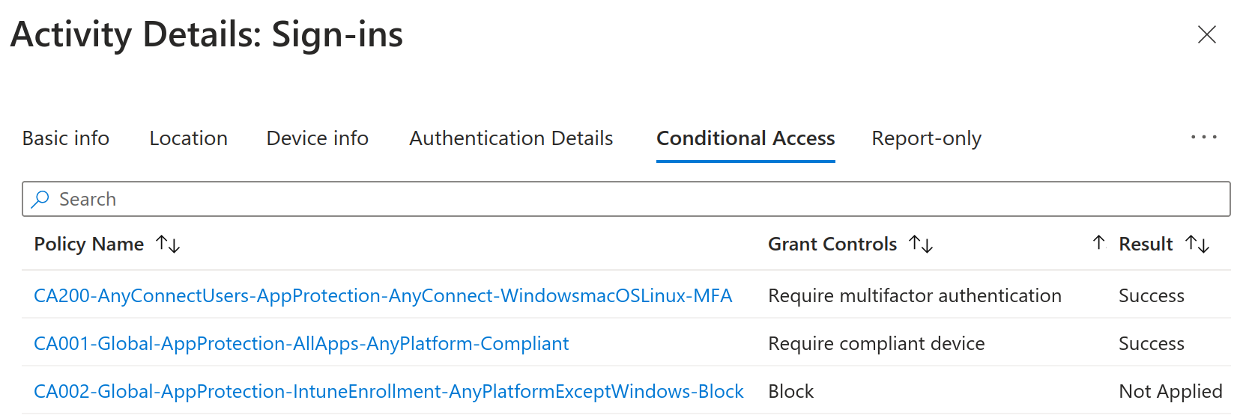The image size is (1243, 418).
Task: Sort by Grant Controls arrows icon
Action: click(x=921, y=244)
